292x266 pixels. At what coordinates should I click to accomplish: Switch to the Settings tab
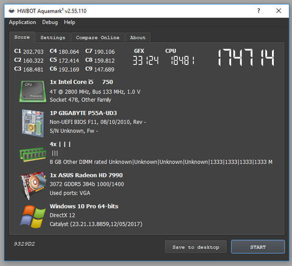pos(53,38)
